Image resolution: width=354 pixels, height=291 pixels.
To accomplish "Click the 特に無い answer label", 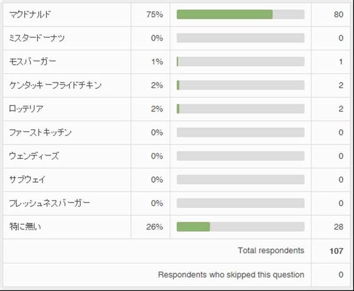I will coord(26,227).
